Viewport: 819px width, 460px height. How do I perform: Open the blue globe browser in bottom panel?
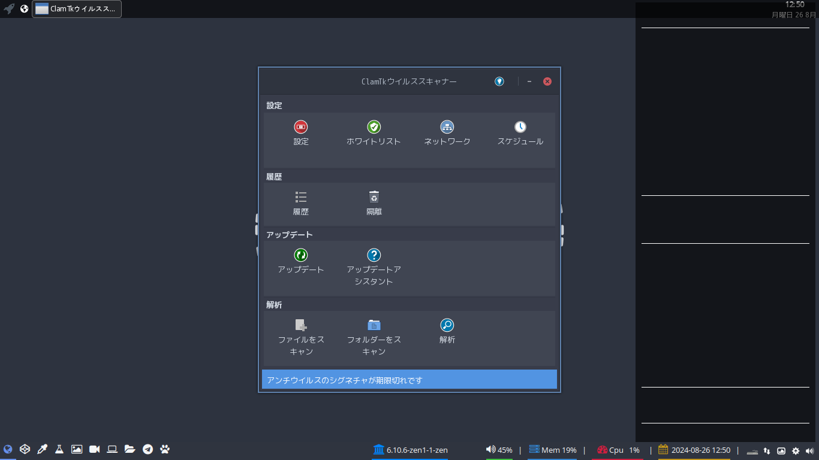tap(8, 449)
